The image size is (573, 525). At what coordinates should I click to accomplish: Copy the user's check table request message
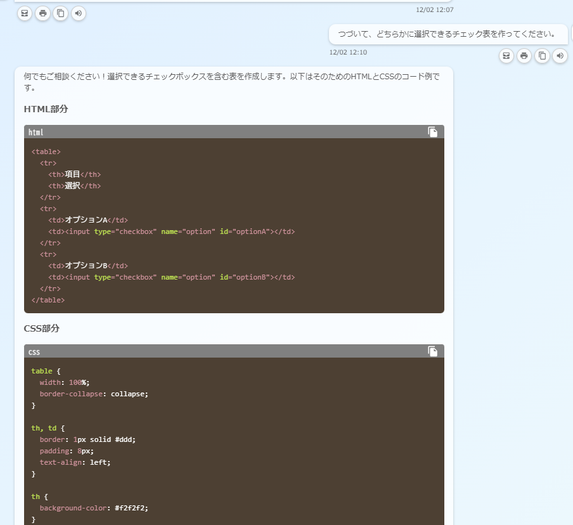[x=542, y=56]
